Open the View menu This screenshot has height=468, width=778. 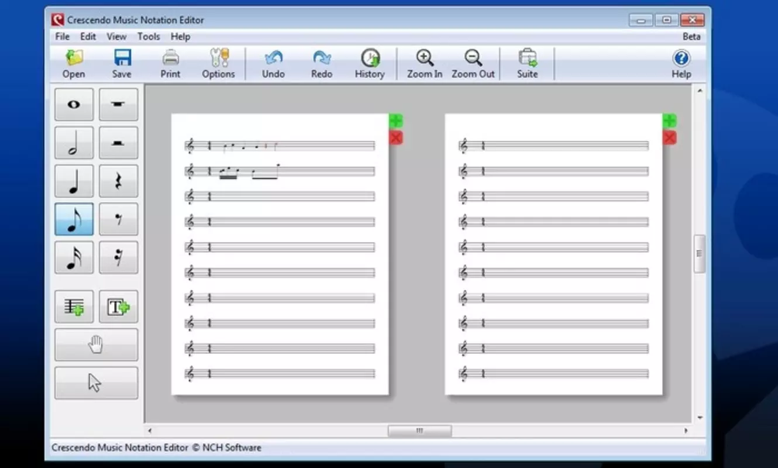(116, 36)
